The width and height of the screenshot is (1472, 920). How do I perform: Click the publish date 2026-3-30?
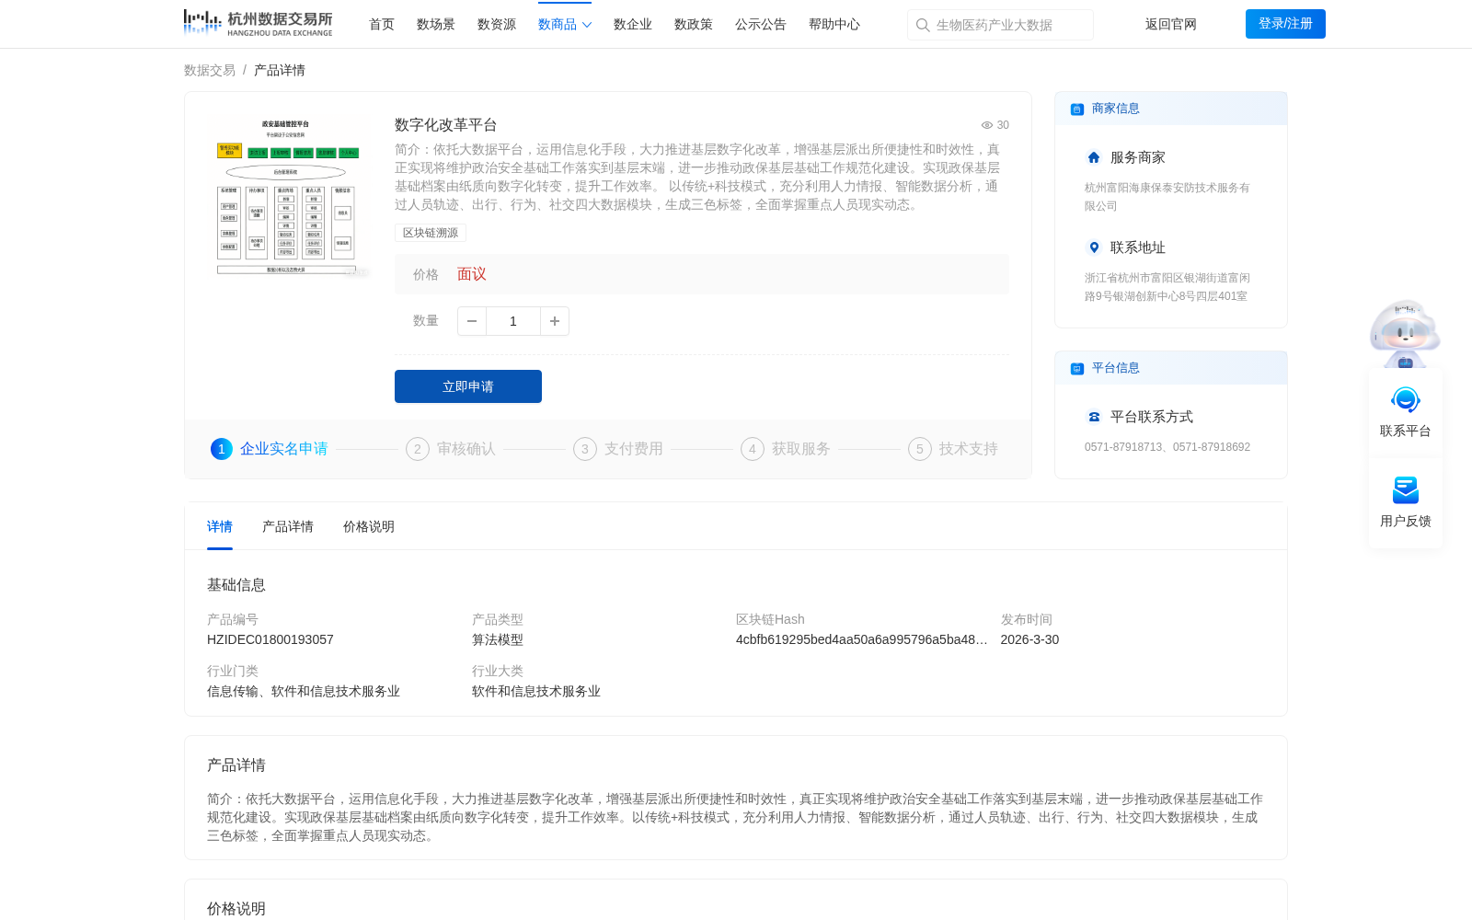[1029, 639]
